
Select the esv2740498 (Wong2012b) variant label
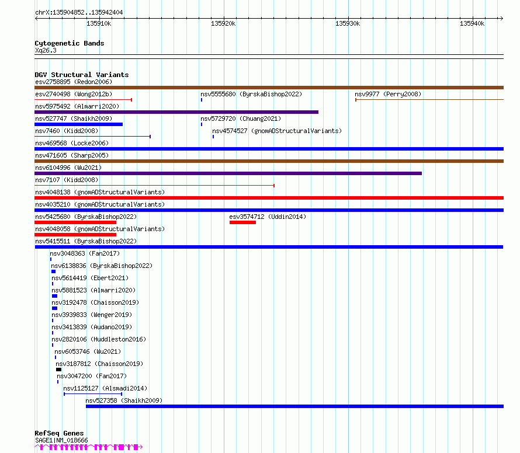(74, 94)
